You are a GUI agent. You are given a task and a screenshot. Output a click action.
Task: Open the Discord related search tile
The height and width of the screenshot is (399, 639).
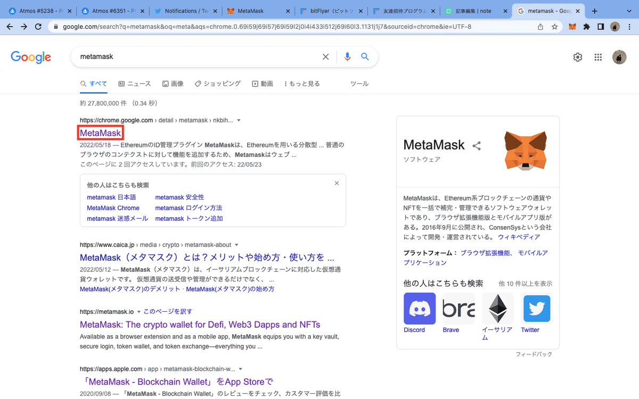[x=420, y=313]
